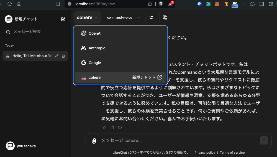
Task: Click the localhost:3080/c/new address bar
Action: (x=95, y=4)
